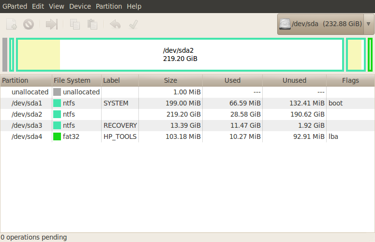Open the Device menu
The width and height of the screenshot is (375, 242).
(80, 6)
